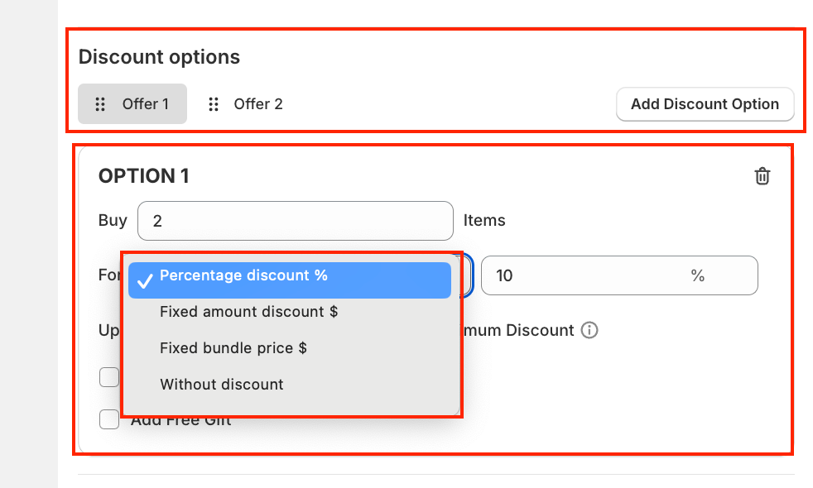Viewport: 813px width, 488px height.
Task: Pick Fixed bundle price $ option
Action: tap(233, 348)
